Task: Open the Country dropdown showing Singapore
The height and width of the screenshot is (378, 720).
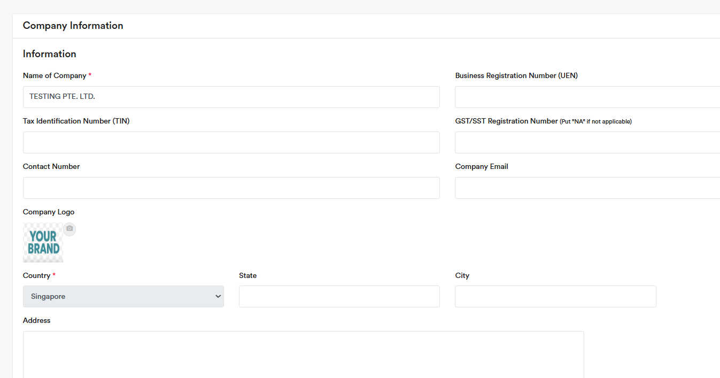Action: 123,296
